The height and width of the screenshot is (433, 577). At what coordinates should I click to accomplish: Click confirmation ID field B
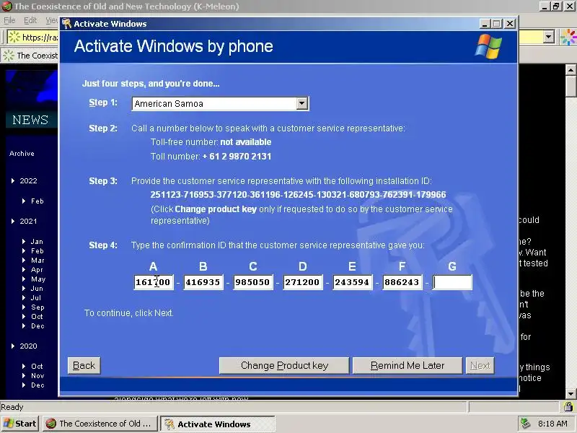coord(203,282)
